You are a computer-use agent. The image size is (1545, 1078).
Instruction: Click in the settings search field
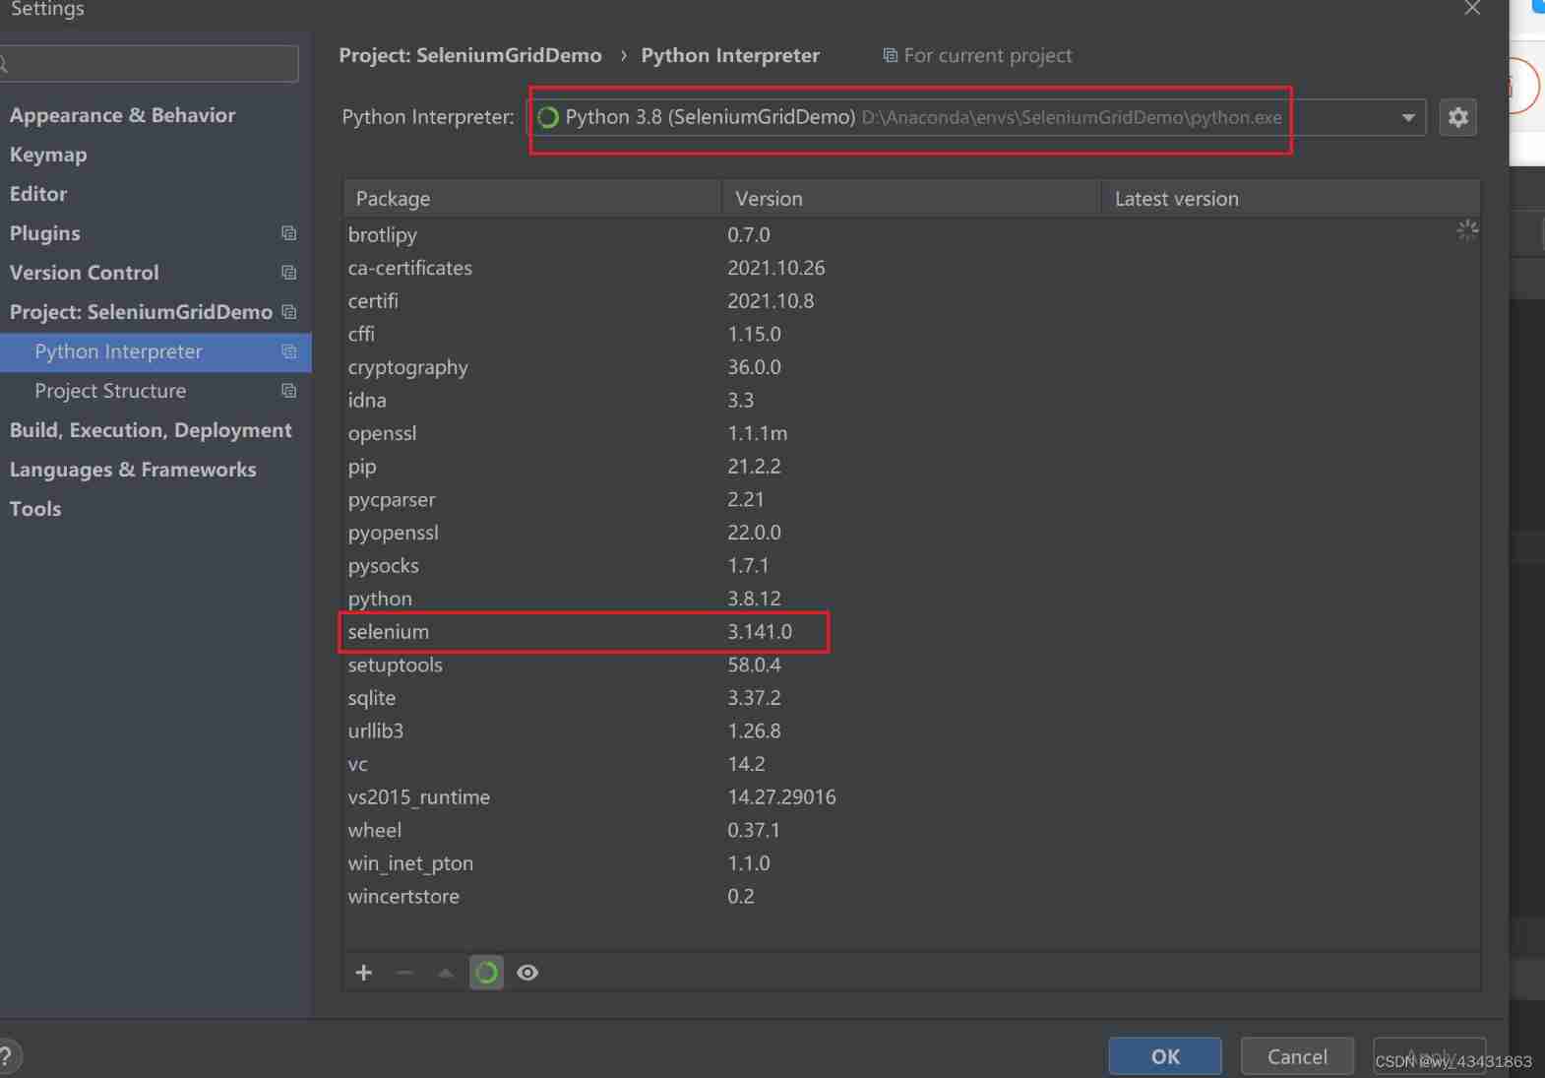[153, 64]
